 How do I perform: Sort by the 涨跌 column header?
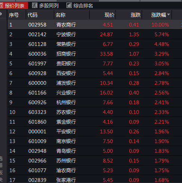tap(136, 15)
